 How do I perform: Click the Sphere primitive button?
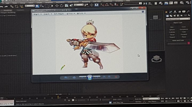[172, 30]
